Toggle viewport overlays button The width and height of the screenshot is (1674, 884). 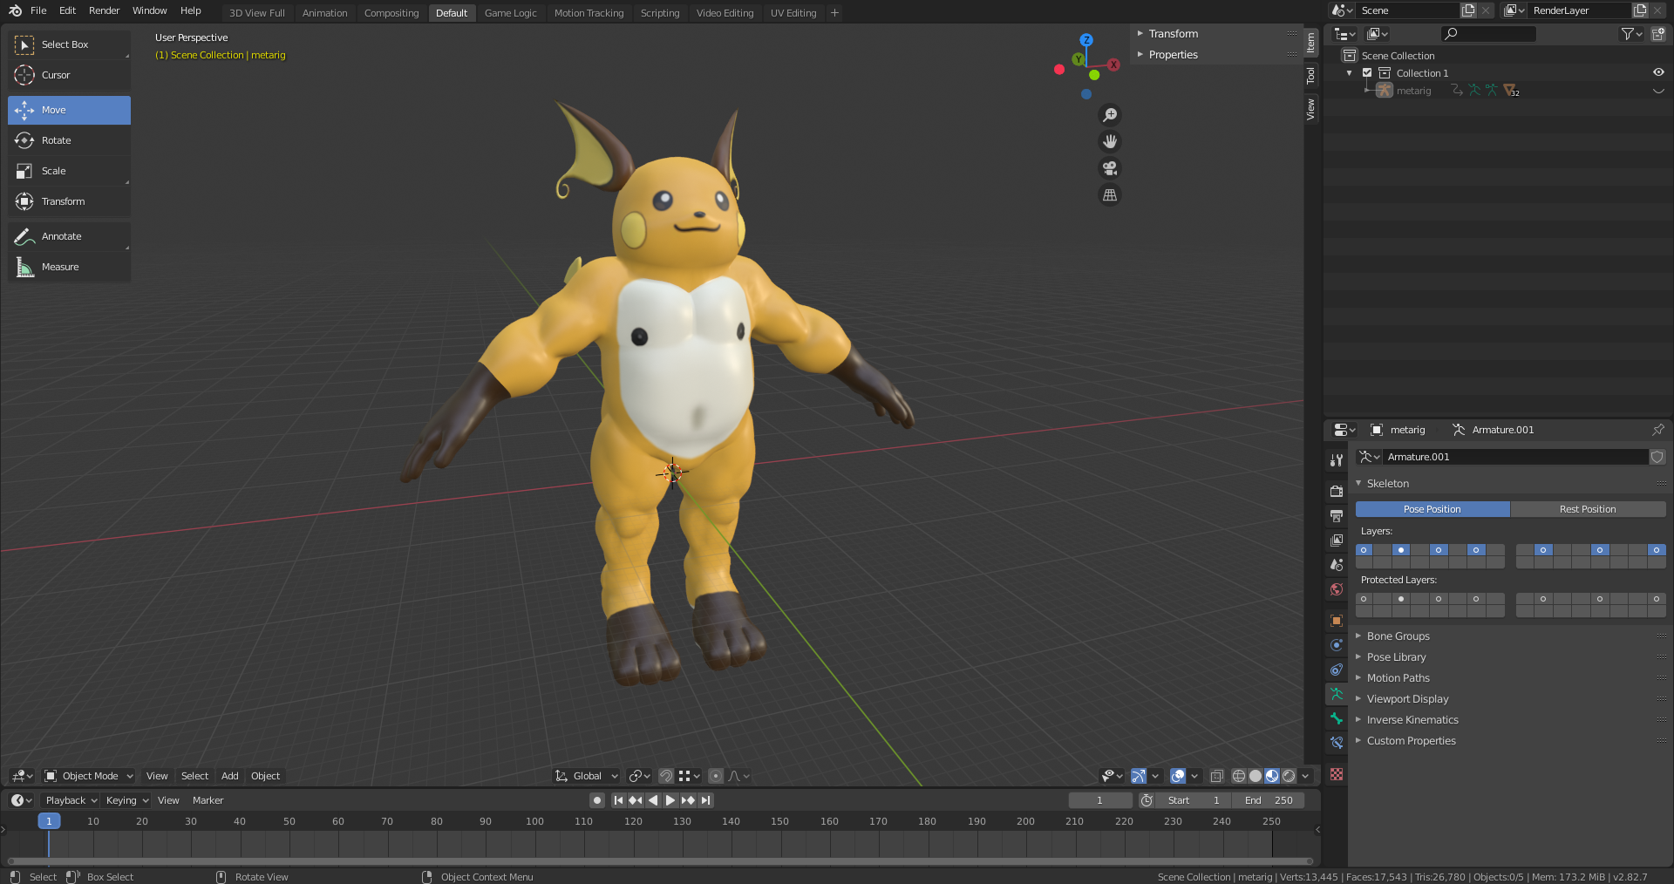(1178, 776)
